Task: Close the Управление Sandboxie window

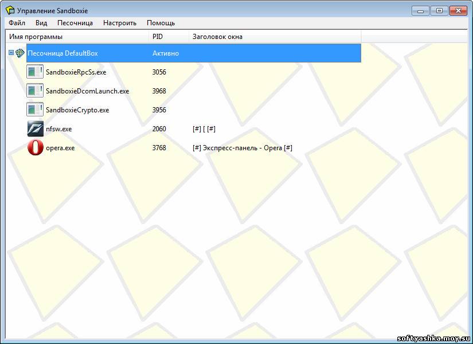Action: pyautogui.click(x=458, y=11)
